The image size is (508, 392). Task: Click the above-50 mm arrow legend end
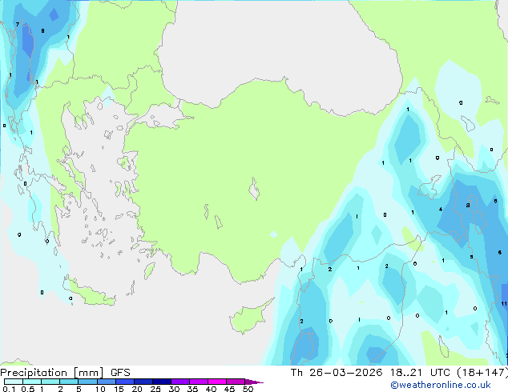click(254, 382)
